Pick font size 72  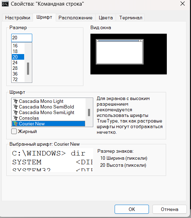pos(18,79)
